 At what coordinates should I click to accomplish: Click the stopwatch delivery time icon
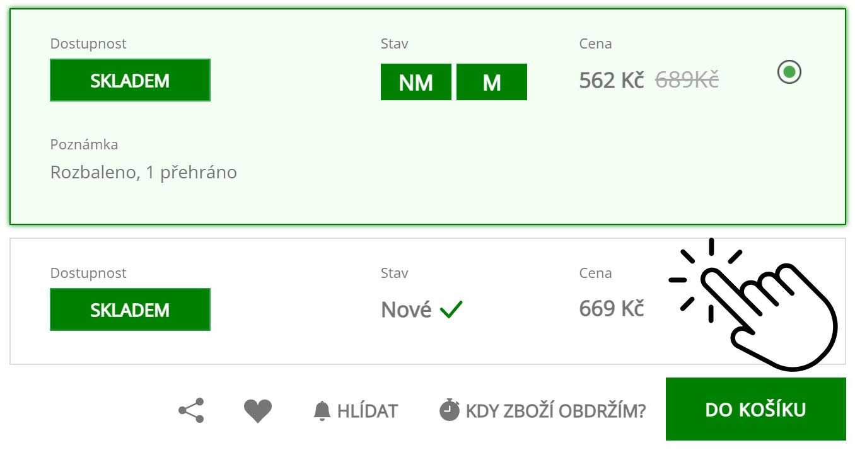click(x=450, y=410)
